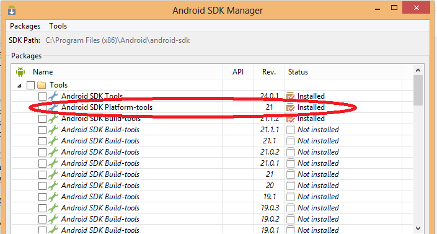
Task: Open the Tools menu
Action: pyautogui.click(x=58, y=26)
